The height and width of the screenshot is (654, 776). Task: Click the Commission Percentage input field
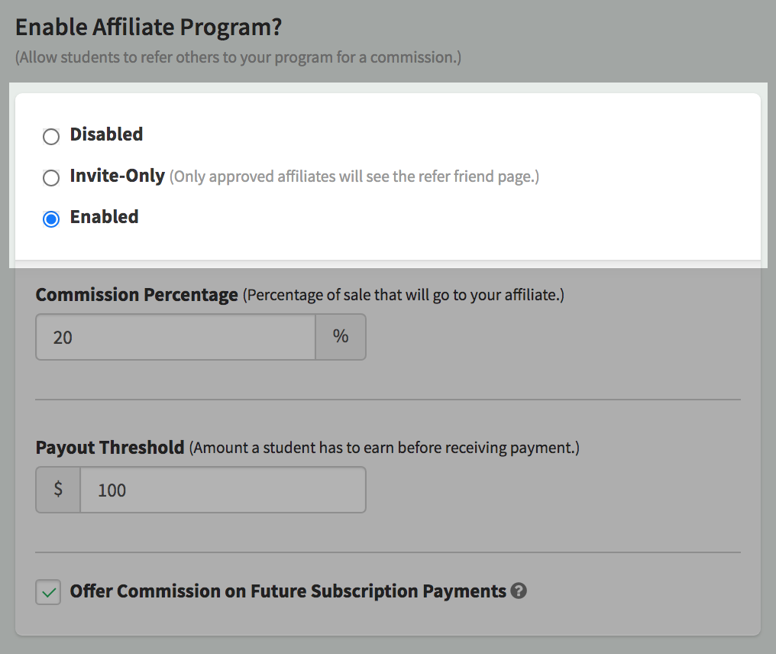[x=176, y=337]
